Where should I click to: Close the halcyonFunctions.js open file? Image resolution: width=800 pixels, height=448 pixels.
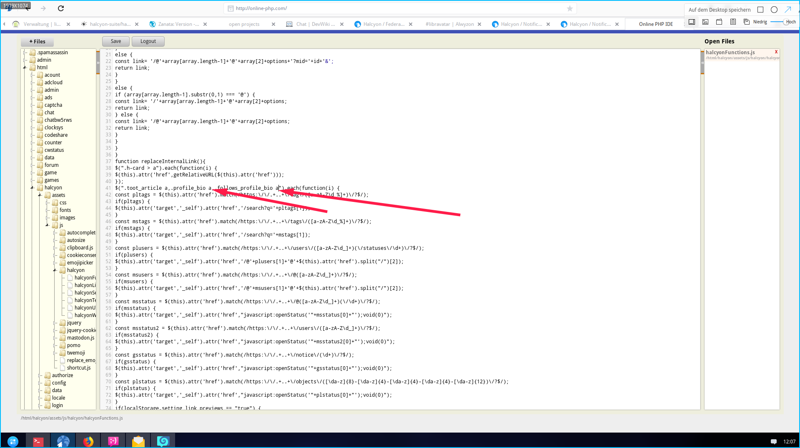point(776,52)
